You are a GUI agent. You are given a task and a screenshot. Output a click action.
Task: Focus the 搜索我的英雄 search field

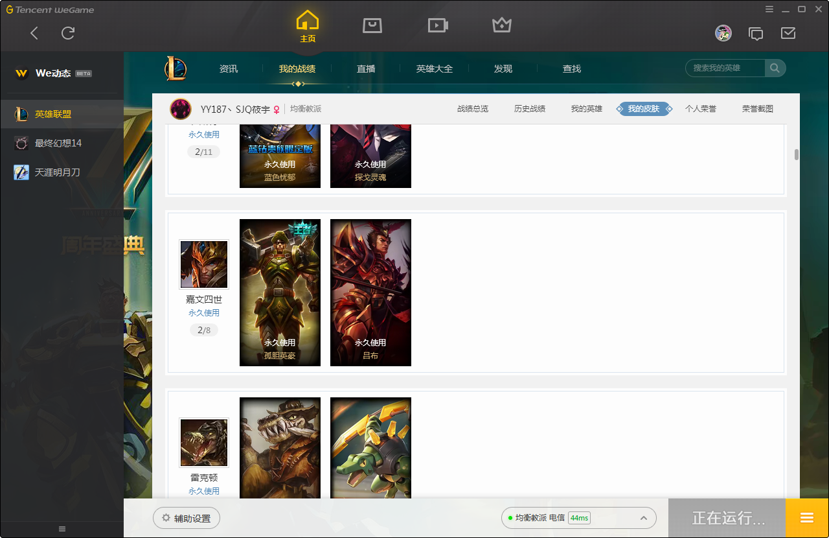tap(725, 68)
